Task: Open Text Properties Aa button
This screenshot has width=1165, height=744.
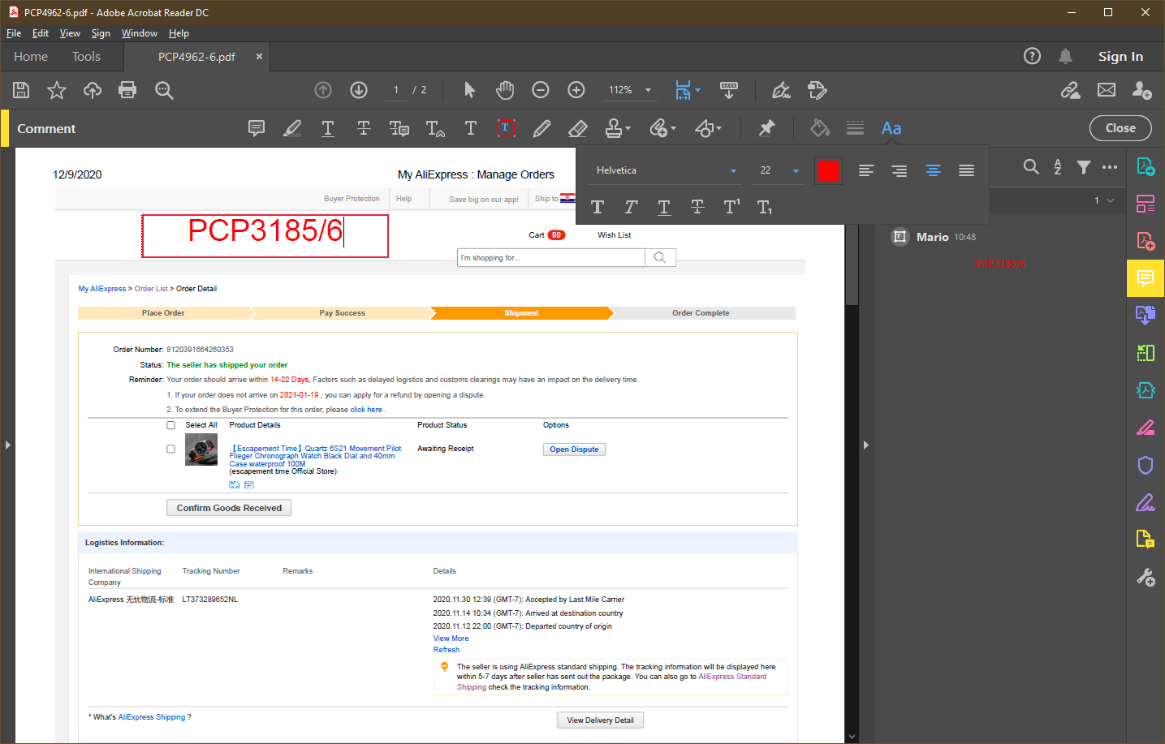Action: coord(891,128)
